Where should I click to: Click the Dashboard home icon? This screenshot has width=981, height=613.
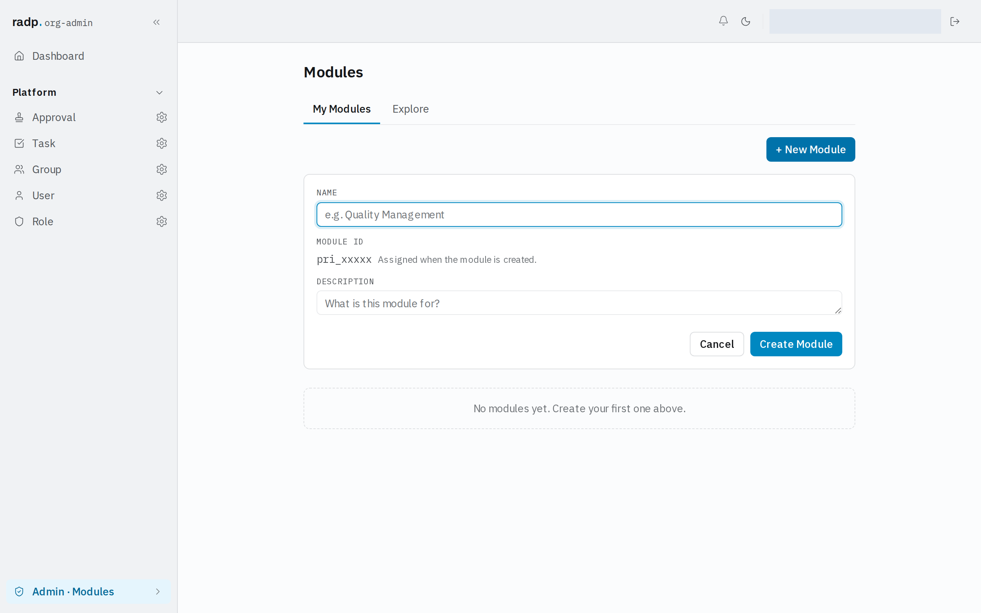(19, 56)
